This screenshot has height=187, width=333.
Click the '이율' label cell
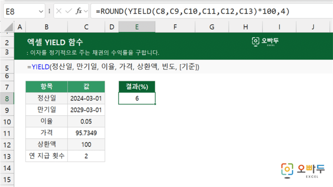(x=46, y=121)
